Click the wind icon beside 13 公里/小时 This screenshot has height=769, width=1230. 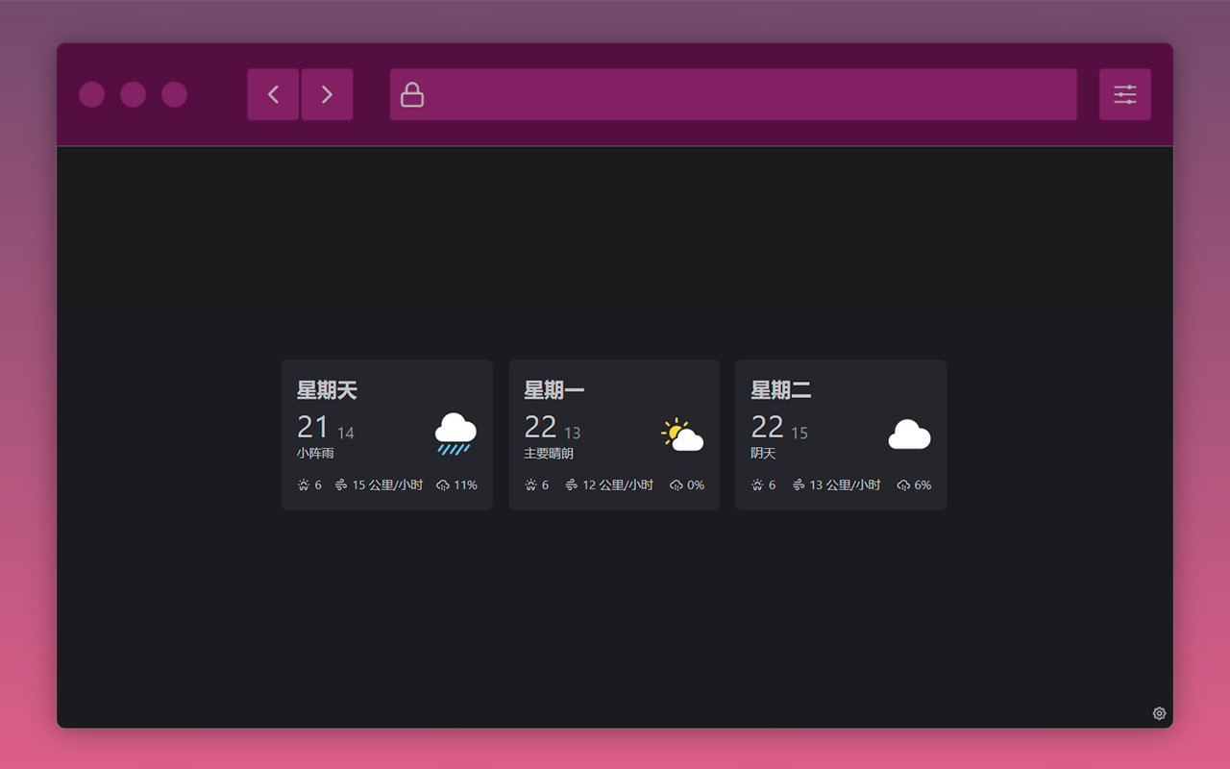[x=799, y=485]
